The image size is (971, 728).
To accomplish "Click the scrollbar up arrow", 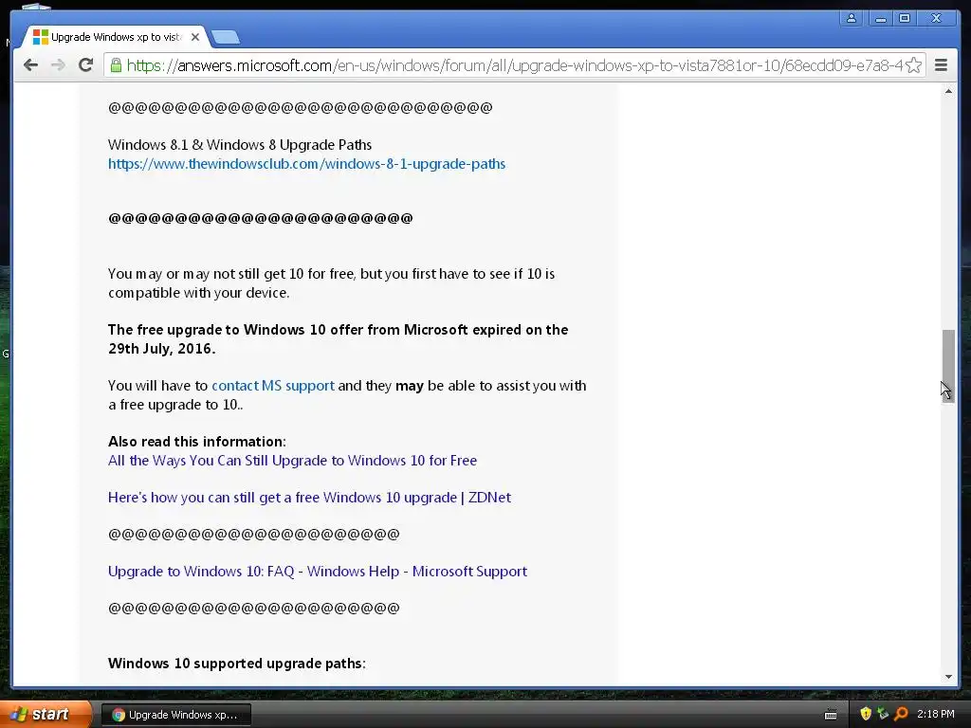I will point(948,92).
